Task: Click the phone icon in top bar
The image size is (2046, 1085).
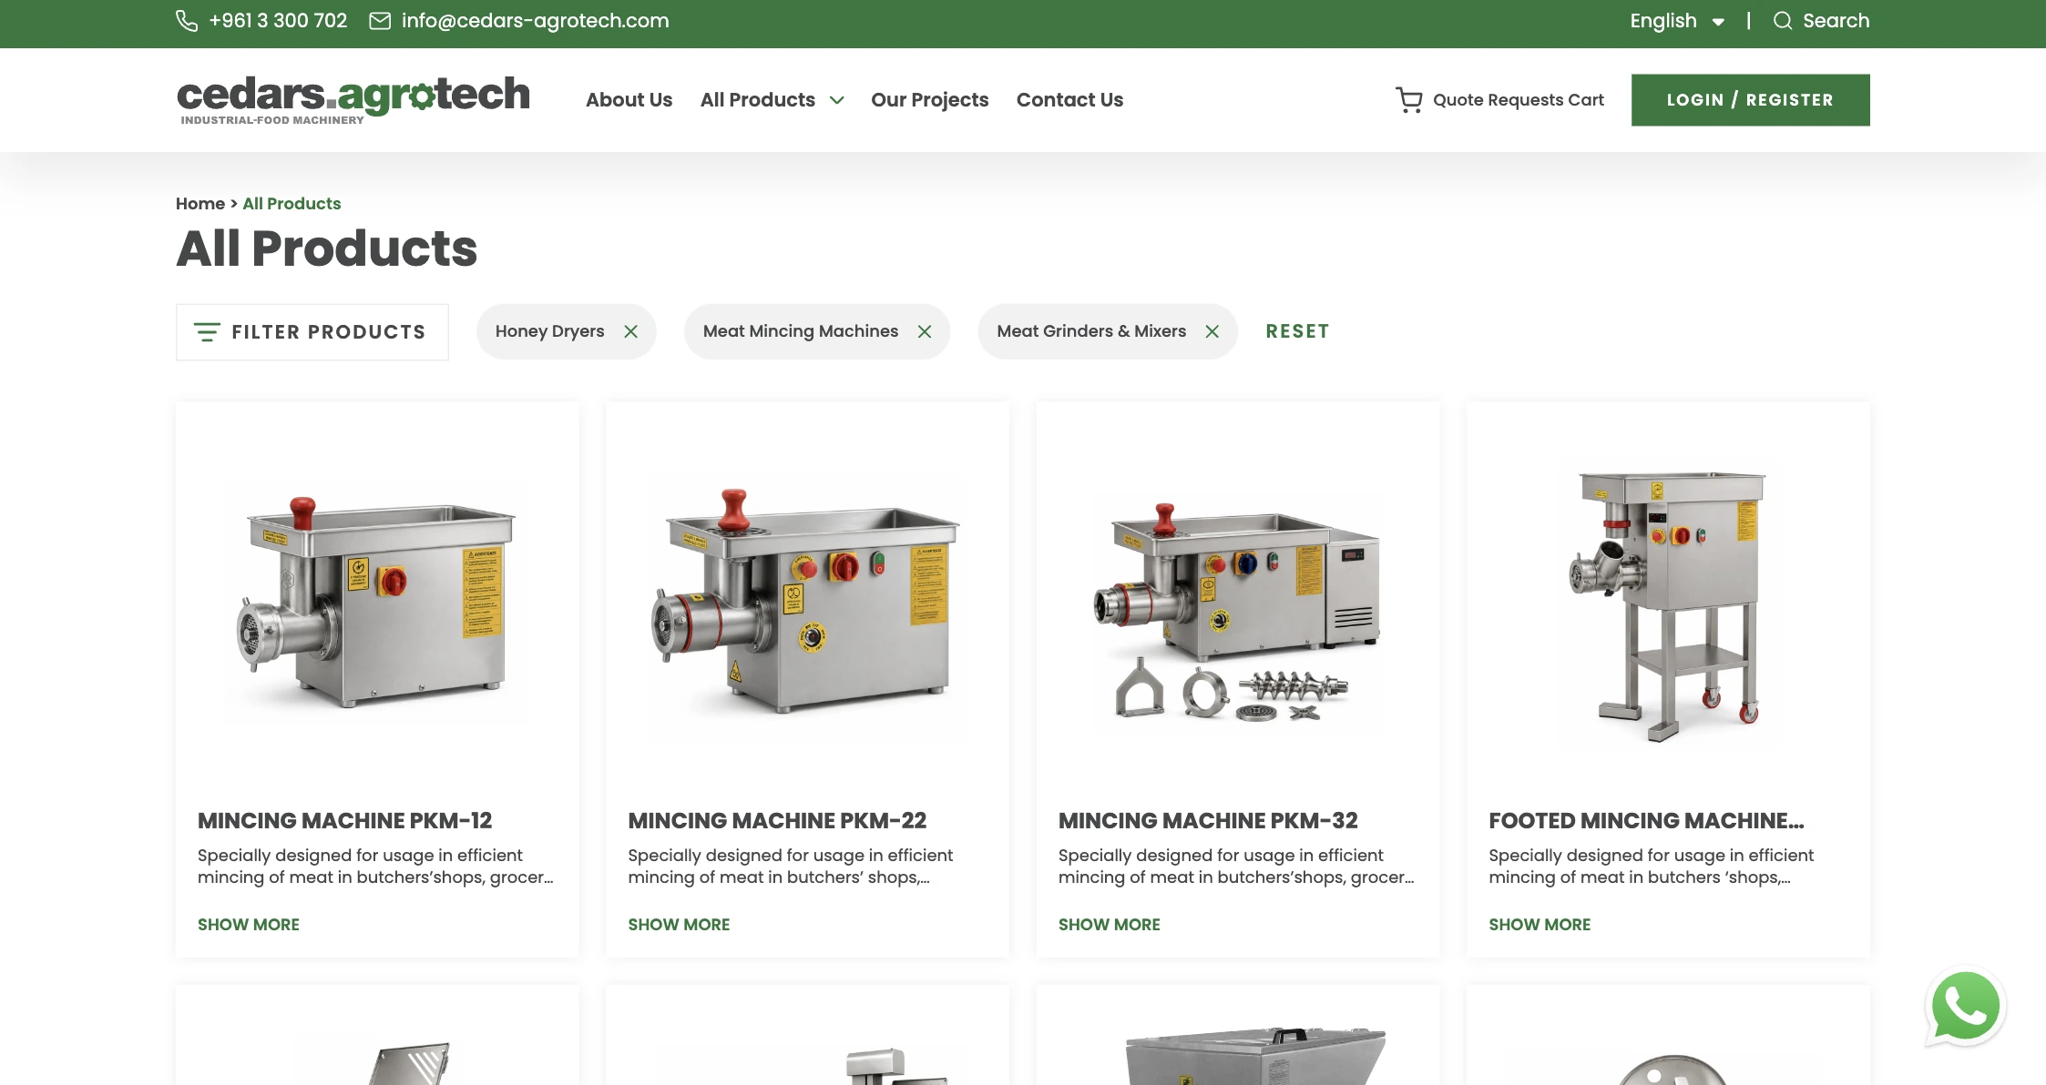Action: (x=187, y=21)
